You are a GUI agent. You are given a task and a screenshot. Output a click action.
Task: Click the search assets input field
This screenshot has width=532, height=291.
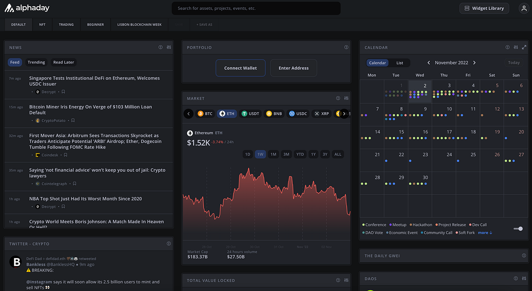point(256,8)
